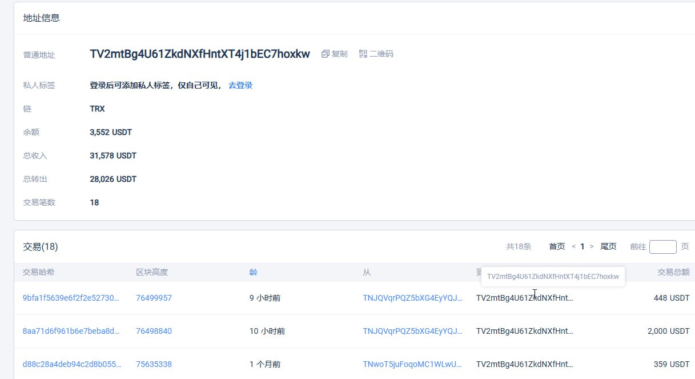Open transaction hash 9bfa1f5639e6f2f2e52730
The image size is (695, 379).
71,298
